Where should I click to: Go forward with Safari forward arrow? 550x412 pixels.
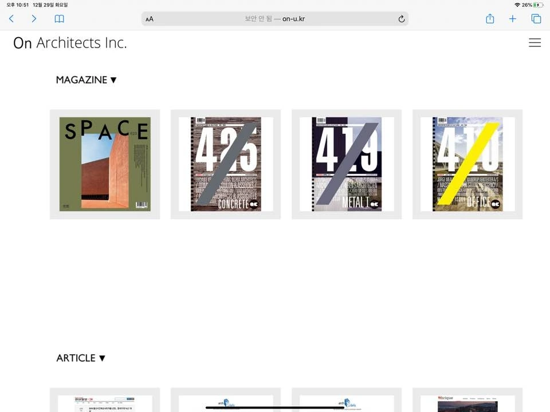coord(34,18)
